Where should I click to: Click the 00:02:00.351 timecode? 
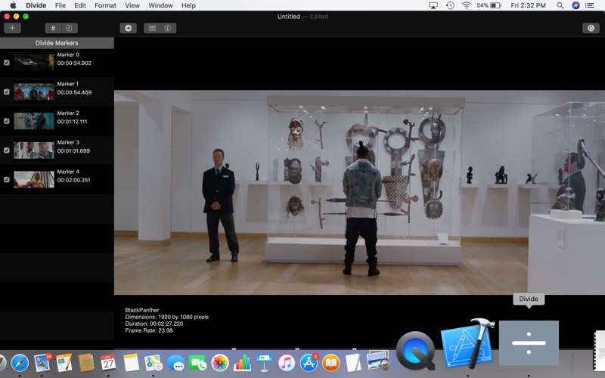[x=73, y=181]
